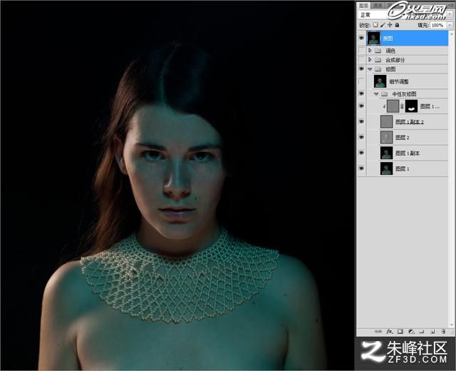Image resolution: width=456 pixels, height=371 pixels.
Task: Click the 调色 group folder icon
Action: (x=378, y=51)
